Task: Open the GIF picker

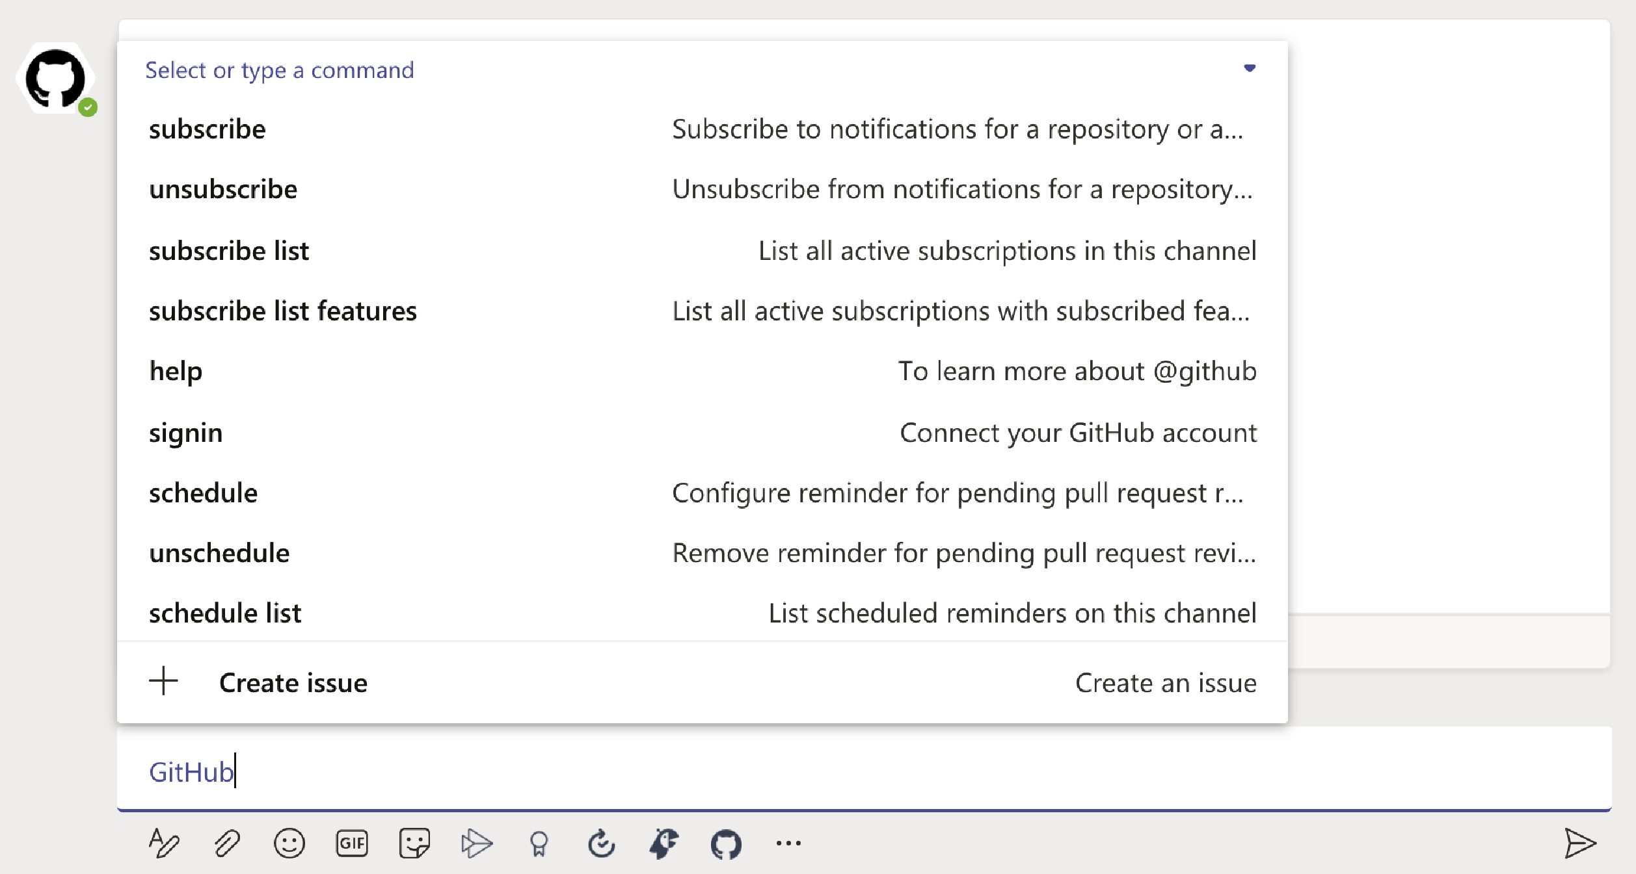Action: tap(352, 843)
